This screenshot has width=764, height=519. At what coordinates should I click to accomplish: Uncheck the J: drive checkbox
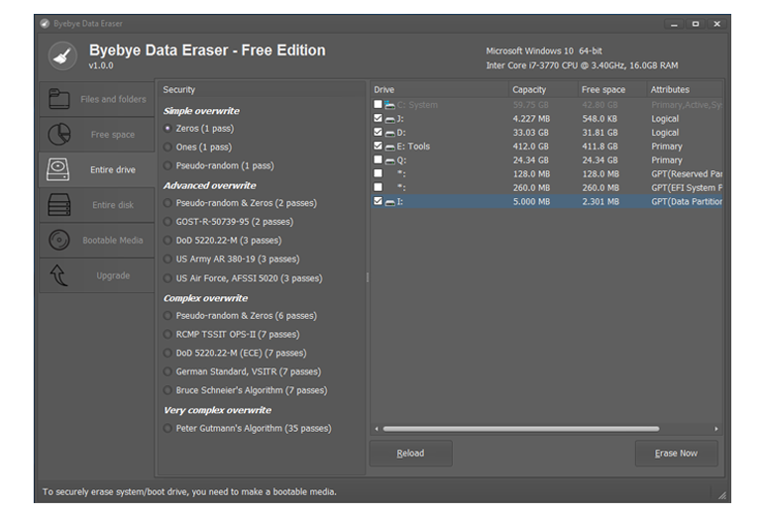(378, 119)
